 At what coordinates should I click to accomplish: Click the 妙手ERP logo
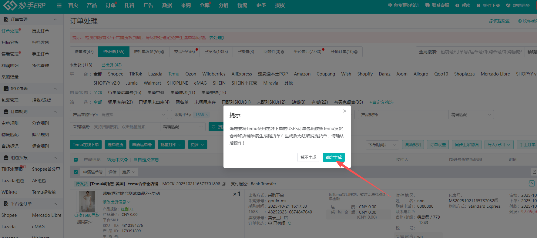(x=24, y=5)
